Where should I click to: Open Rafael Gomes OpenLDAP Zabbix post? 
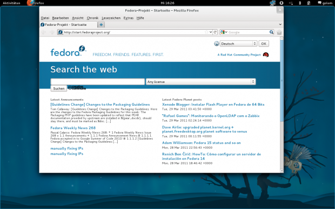tap(211, 116)
